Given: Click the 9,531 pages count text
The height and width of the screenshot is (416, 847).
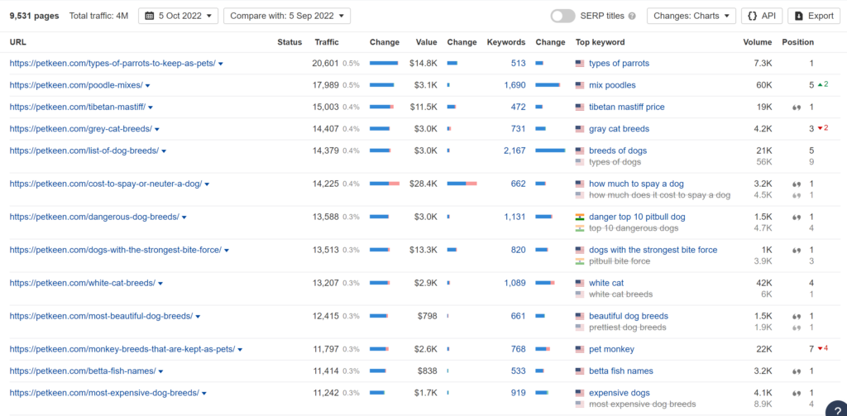Looking at the screenshot, I should pos(34,16).
